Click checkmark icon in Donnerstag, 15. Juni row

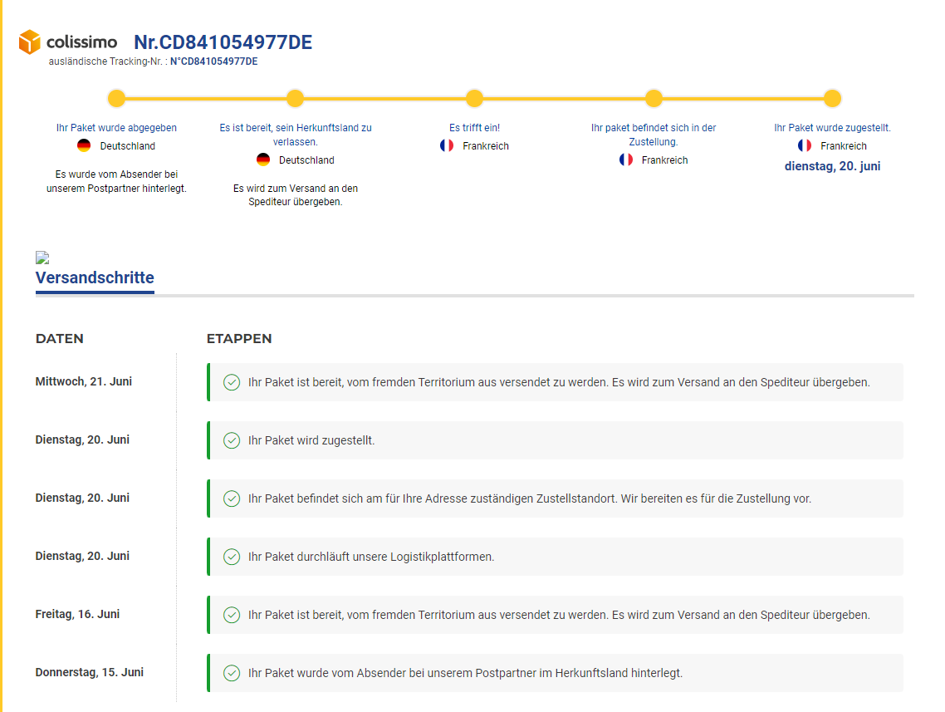tap(232, 673)
